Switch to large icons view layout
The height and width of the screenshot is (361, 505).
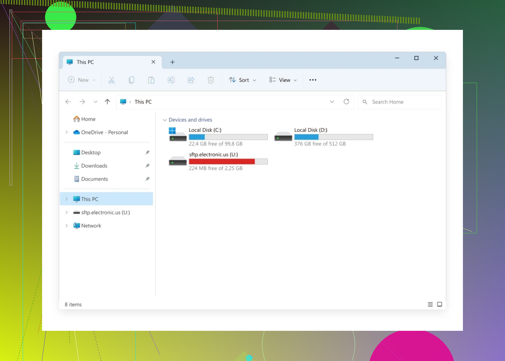click(440, 305)
